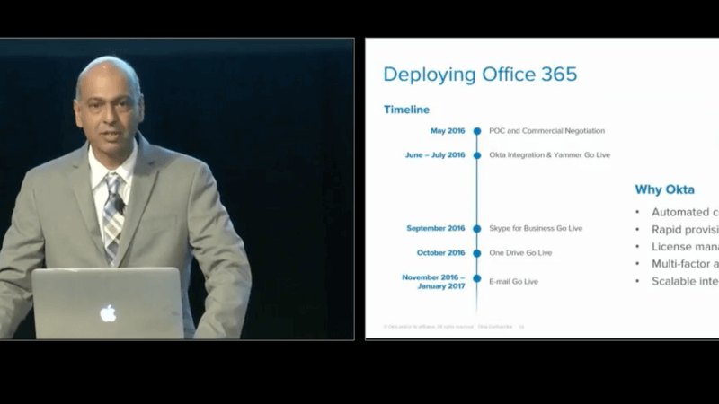Click Skype for Business Go Live text
Image resolution: width=719 pixels, height=404 pixels.
pyautogui.click(x=536, y=229)
